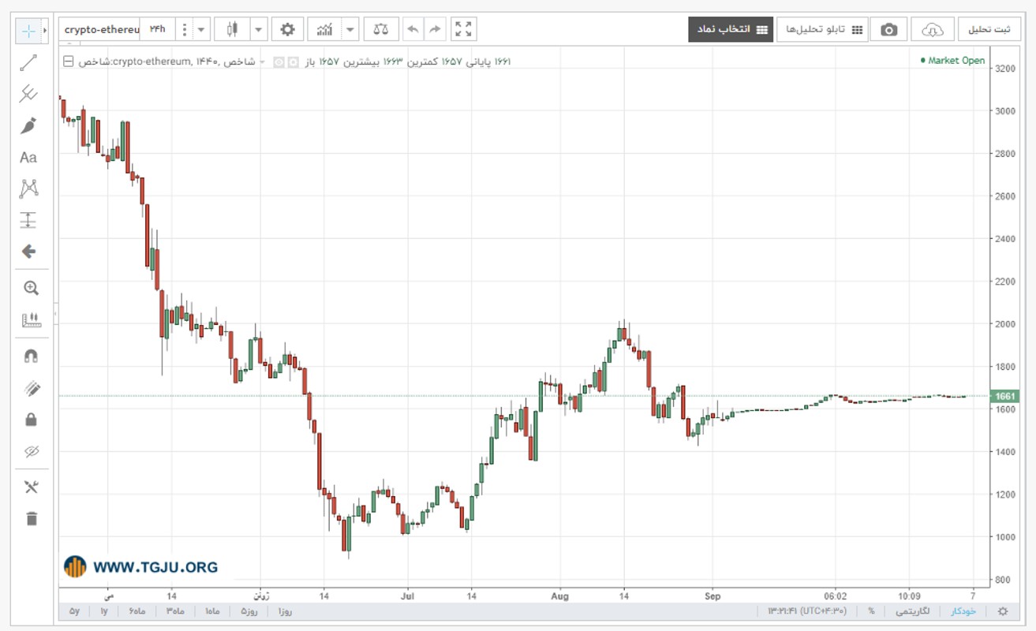1036x631 pixels.
Task: Click the ثبت تحلیل button
Action: pyautogui.click(x=989, y=30)
